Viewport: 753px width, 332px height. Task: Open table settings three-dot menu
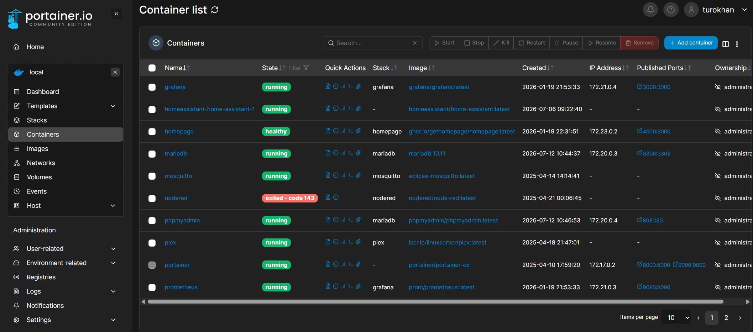click(x=737, y=44)
